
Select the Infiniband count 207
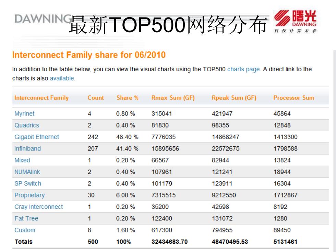tap(93, 148)
